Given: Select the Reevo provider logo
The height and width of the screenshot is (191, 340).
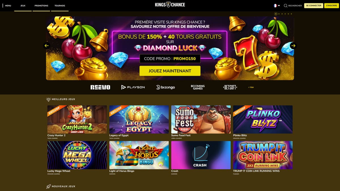Looking at the screenshot, I should click(x=100, y=87).
